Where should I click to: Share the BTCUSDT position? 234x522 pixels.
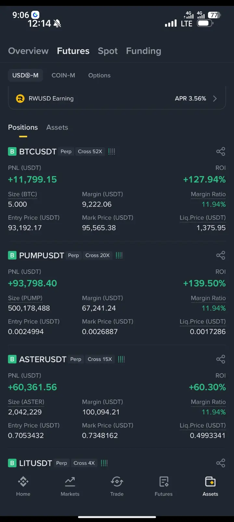[x=221, y=151]
